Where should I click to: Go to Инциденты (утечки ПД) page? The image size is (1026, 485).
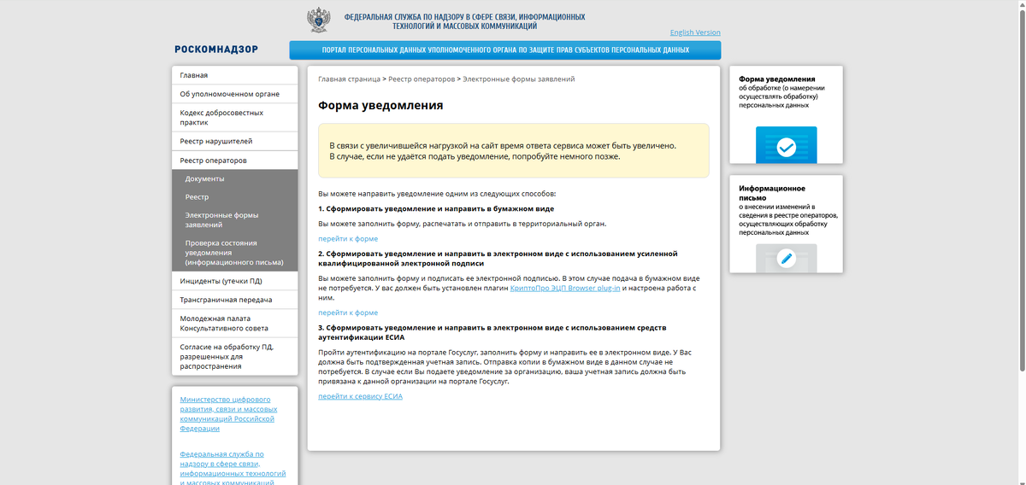(234, 281)
